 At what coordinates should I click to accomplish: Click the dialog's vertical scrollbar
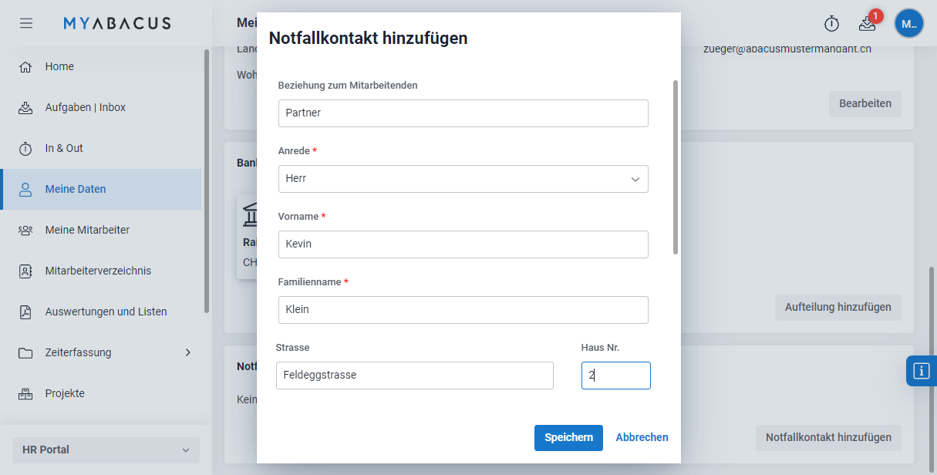(676, 167)
